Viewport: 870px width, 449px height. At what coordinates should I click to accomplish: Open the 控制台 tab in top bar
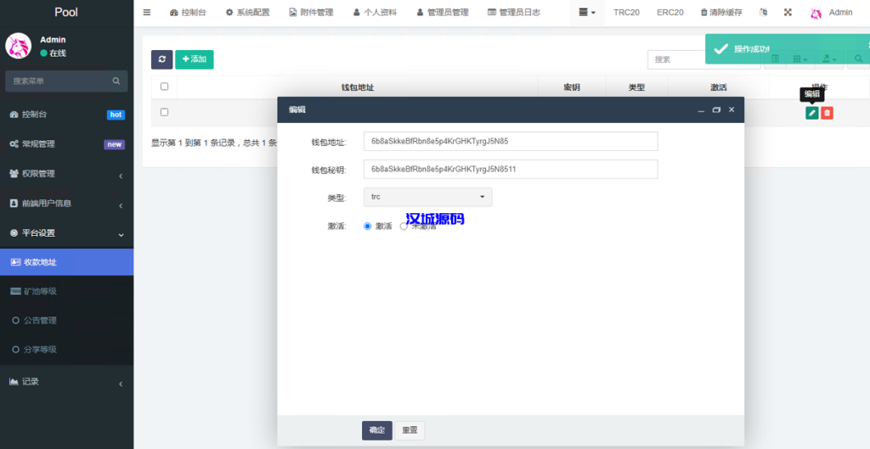(x=188, y=12)
